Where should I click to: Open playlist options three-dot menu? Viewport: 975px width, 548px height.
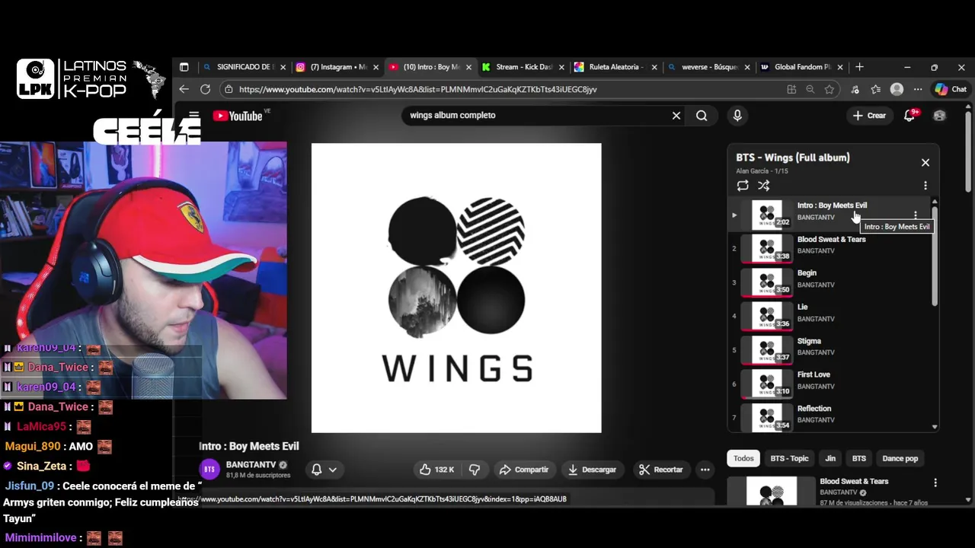(x=925, y=186)
